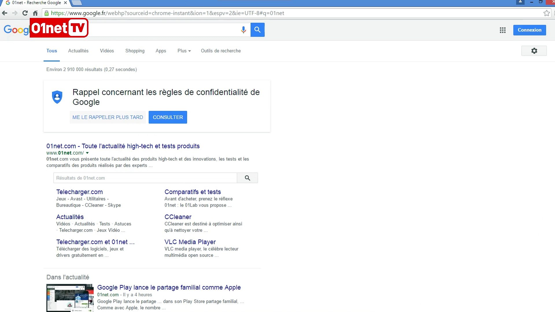The image size is (555, 312).
Task: Open Outils de recherche options
Action: coord(221,51)
